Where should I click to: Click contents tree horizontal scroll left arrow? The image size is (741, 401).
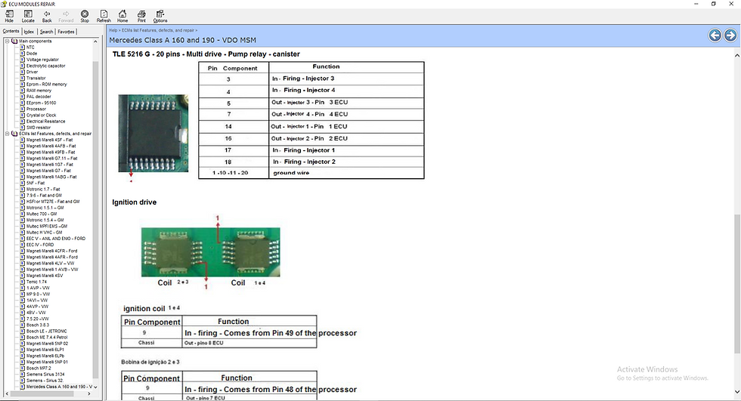(x=7, y=393)
